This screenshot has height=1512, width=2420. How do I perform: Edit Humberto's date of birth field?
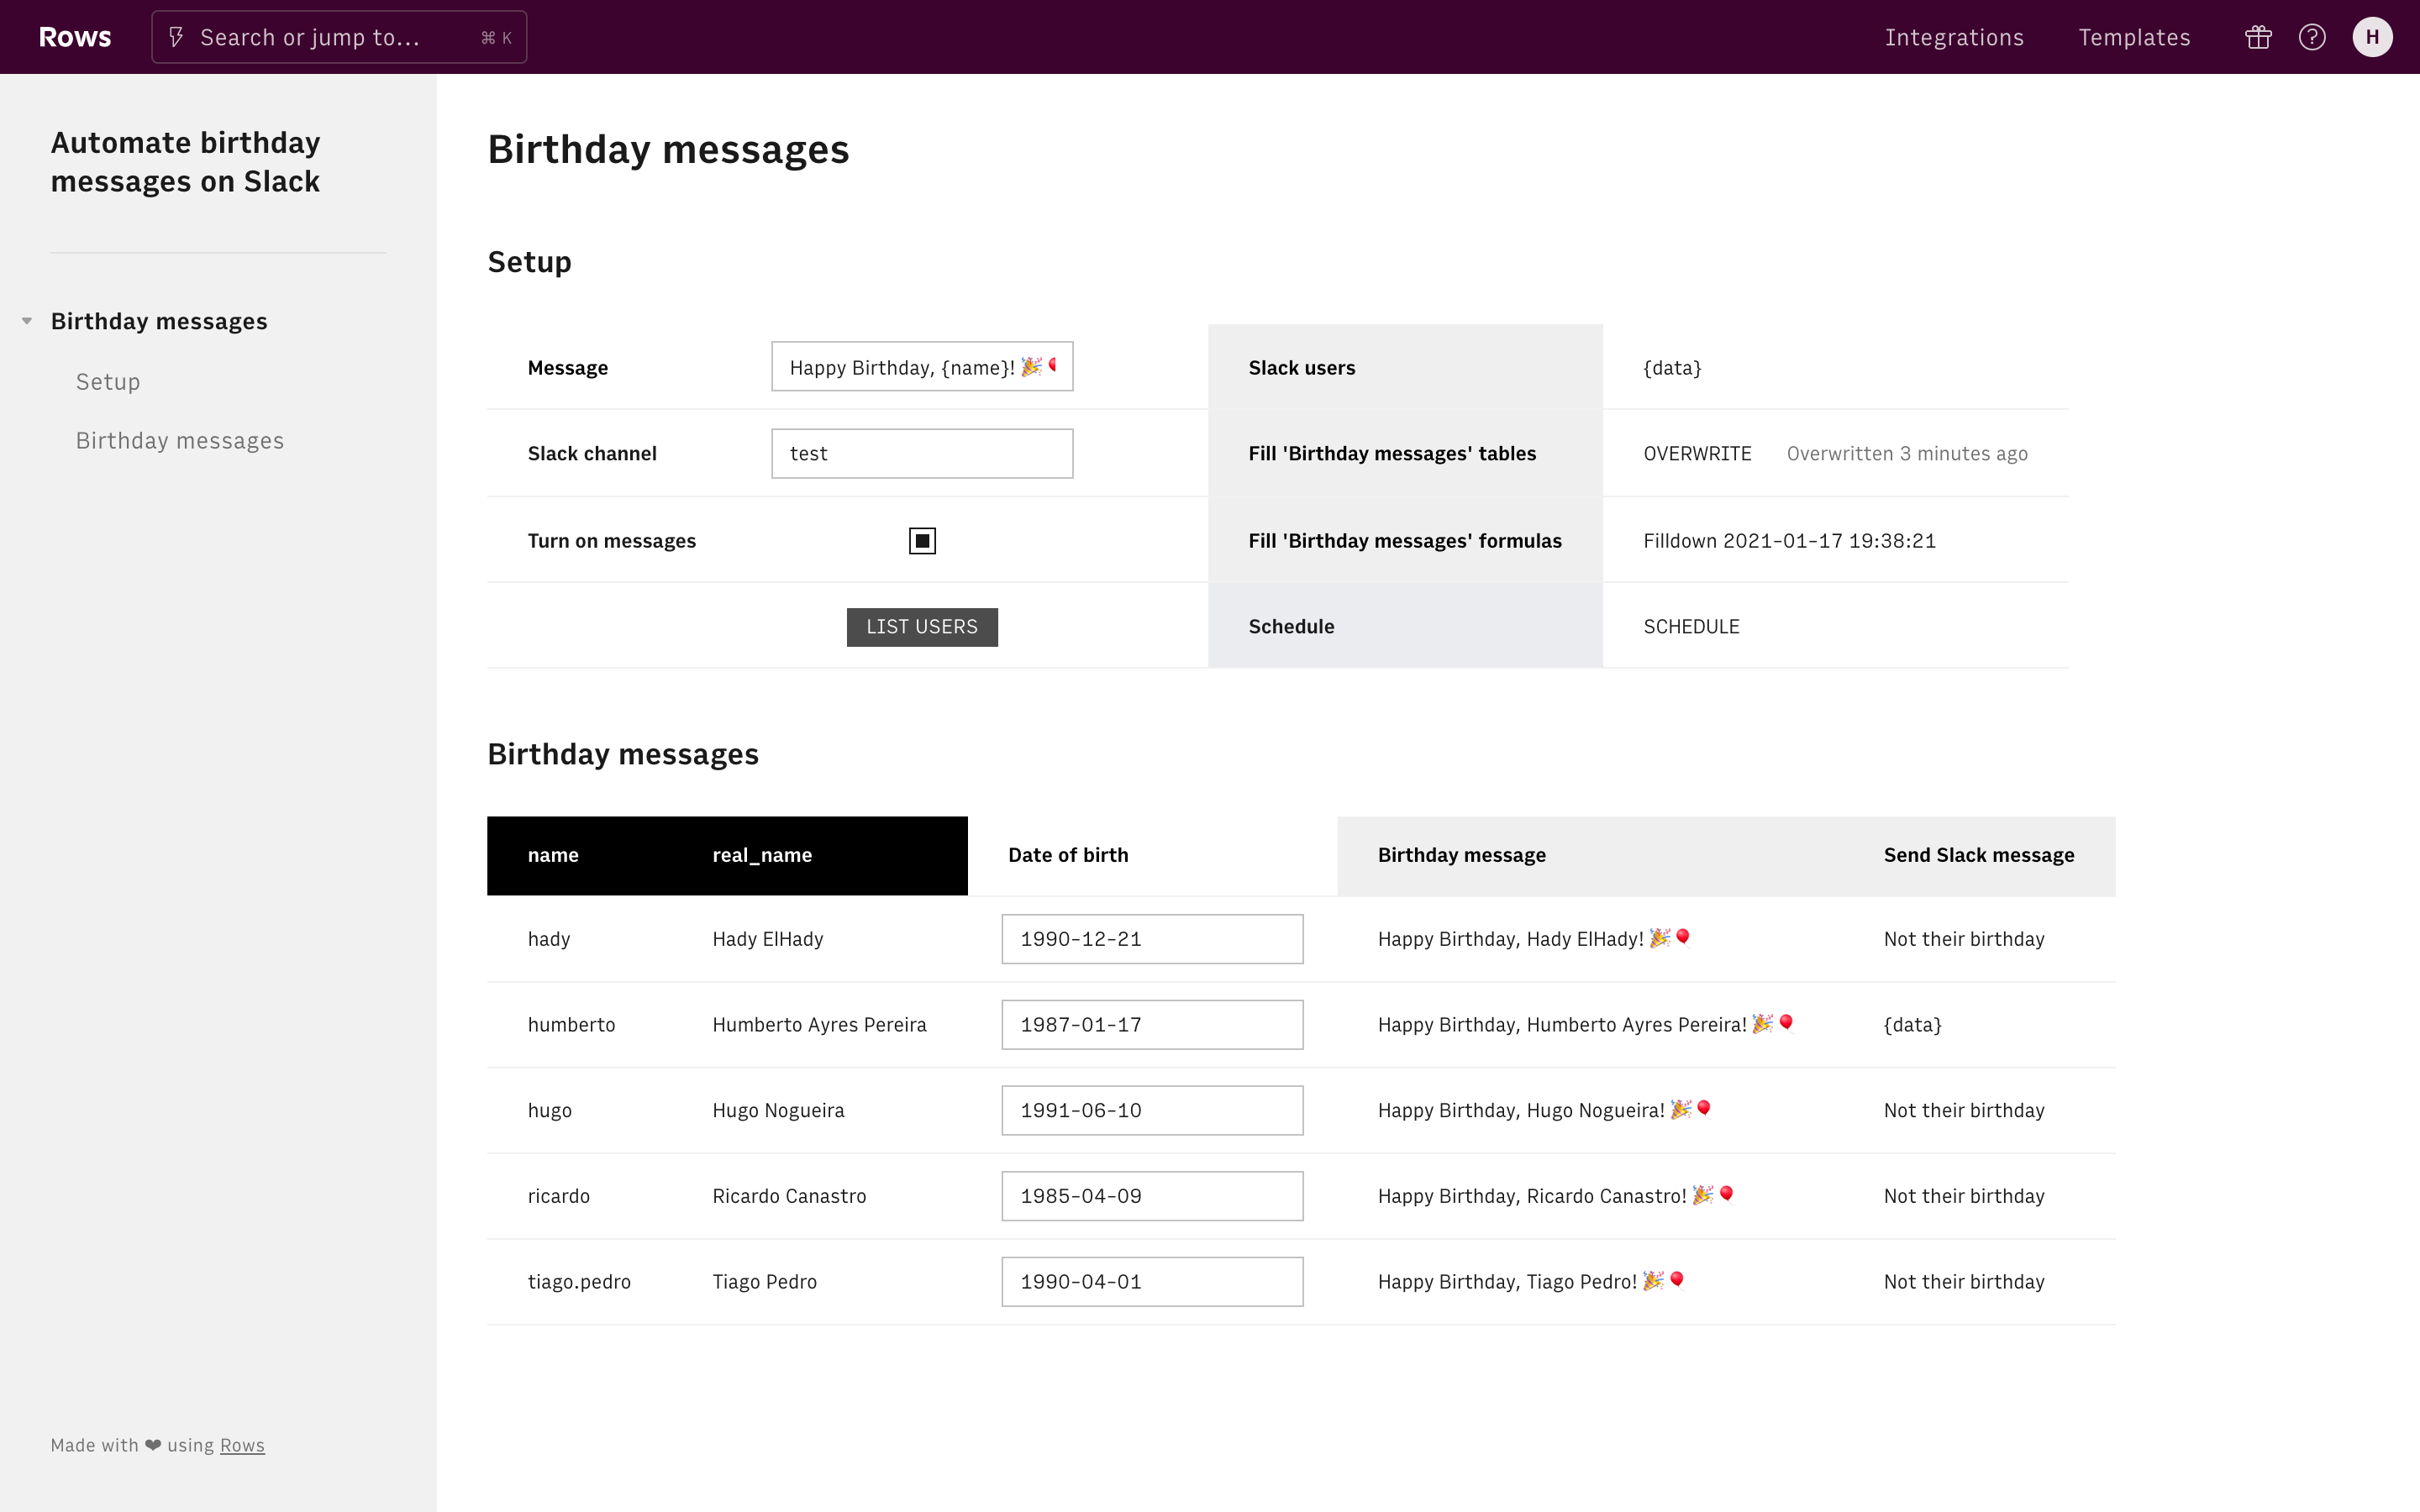(1152, 1025)
